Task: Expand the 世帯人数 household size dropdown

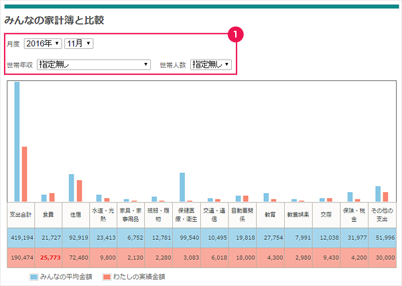Action: coord(210,65)
